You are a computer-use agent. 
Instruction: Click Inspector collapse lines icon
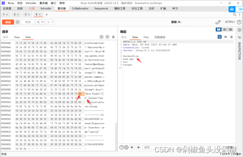coord(239,37)
